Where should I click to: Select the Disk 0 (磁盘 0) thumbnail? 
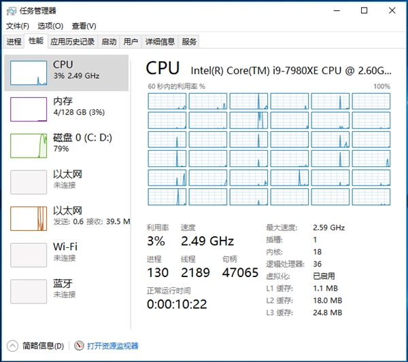[29, 145]
